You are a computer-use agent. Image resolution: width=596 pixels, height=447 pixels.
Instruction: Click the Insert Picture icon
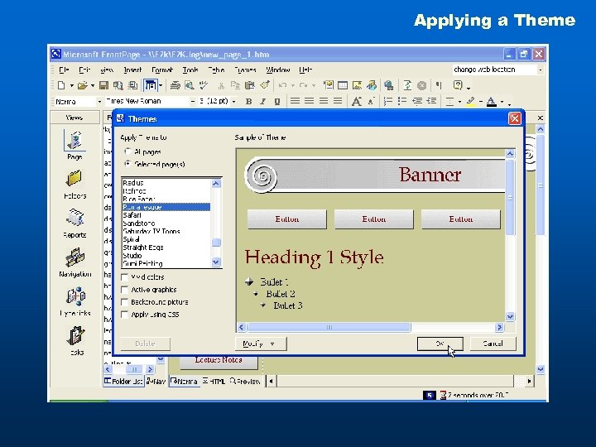click(x=357, y=85)
